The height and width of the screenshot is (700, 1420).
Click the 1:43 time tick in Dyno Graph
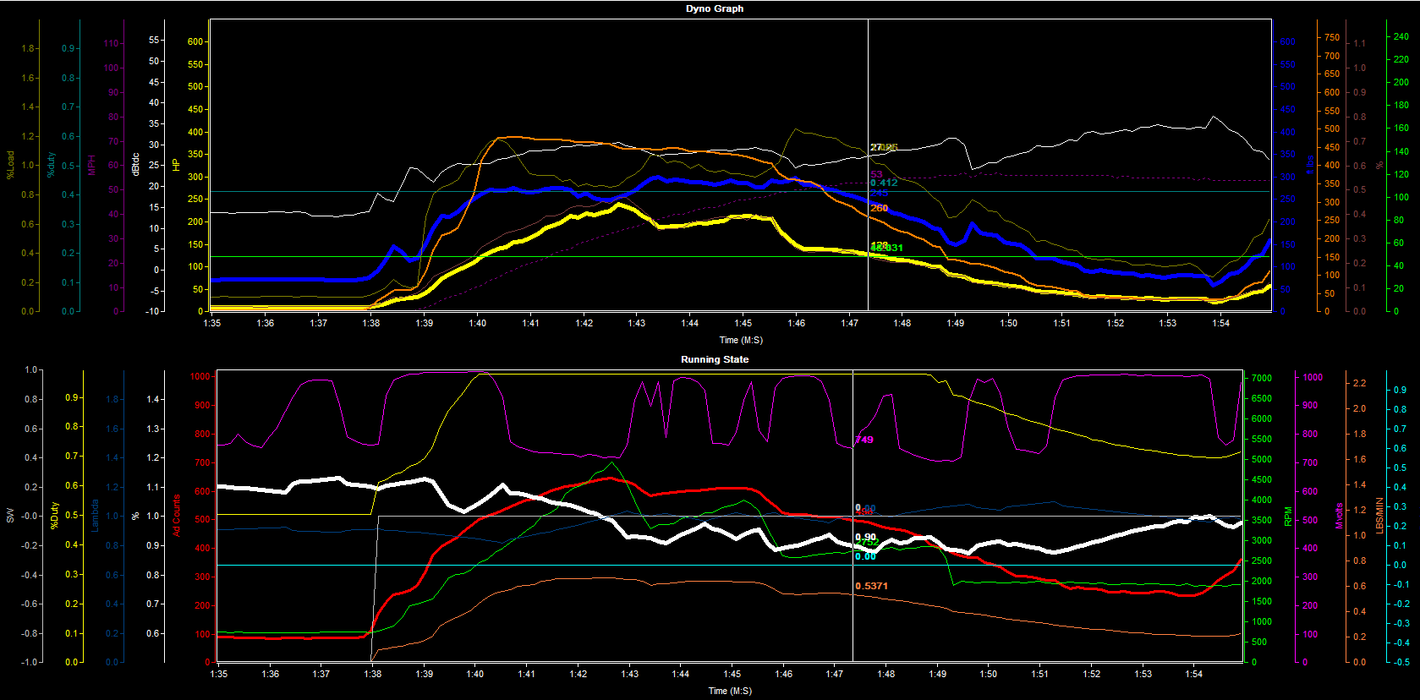coord(637,323)
